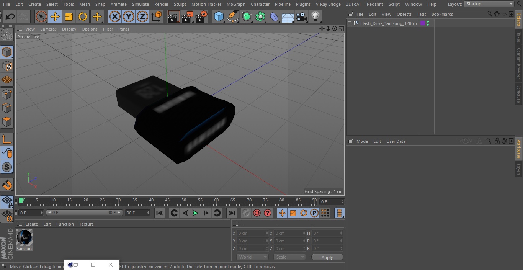
Task: Open the Content Browser side tab
Action: pyautogui.click(x=519, y=63)
